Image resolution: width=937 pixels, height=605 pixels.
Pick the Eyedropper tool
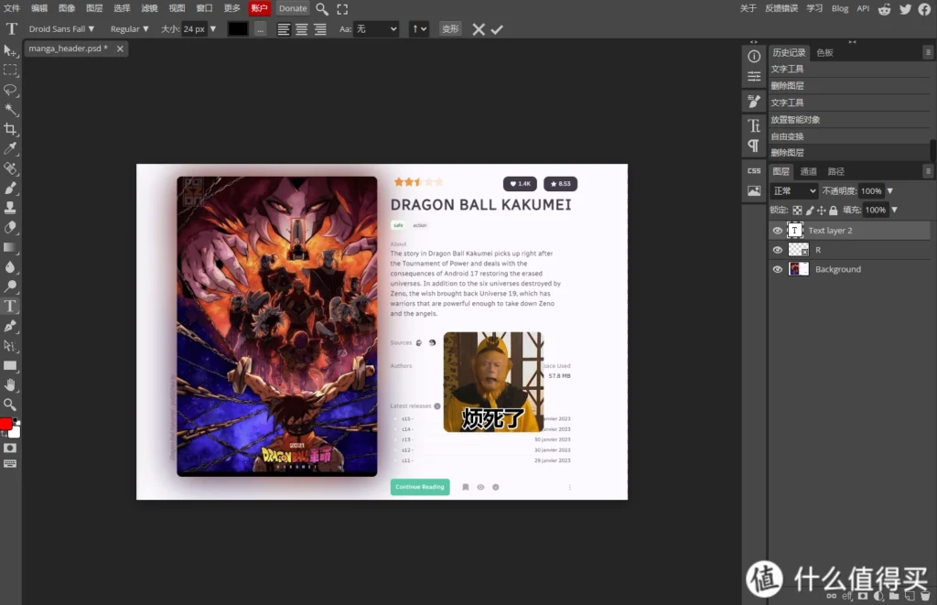coord(10,148)
